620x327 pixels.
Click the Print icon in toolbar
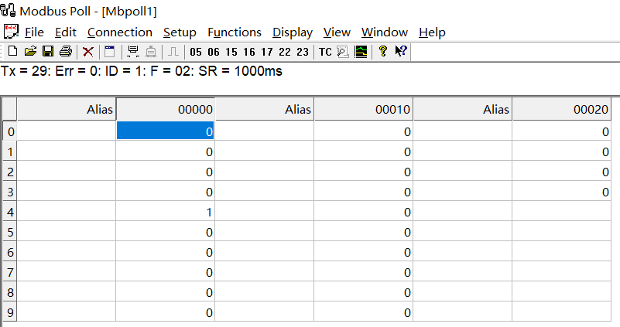coord(66,52)
